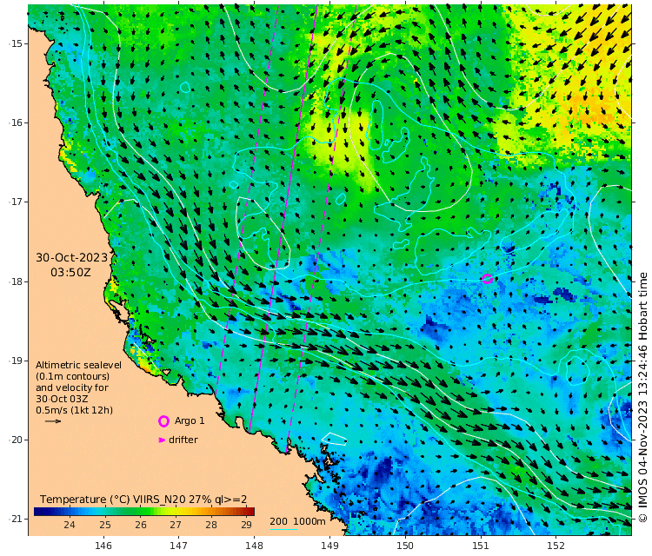Click the 03:50Z time label
This screenshot has height=556, width=652.
70,273
